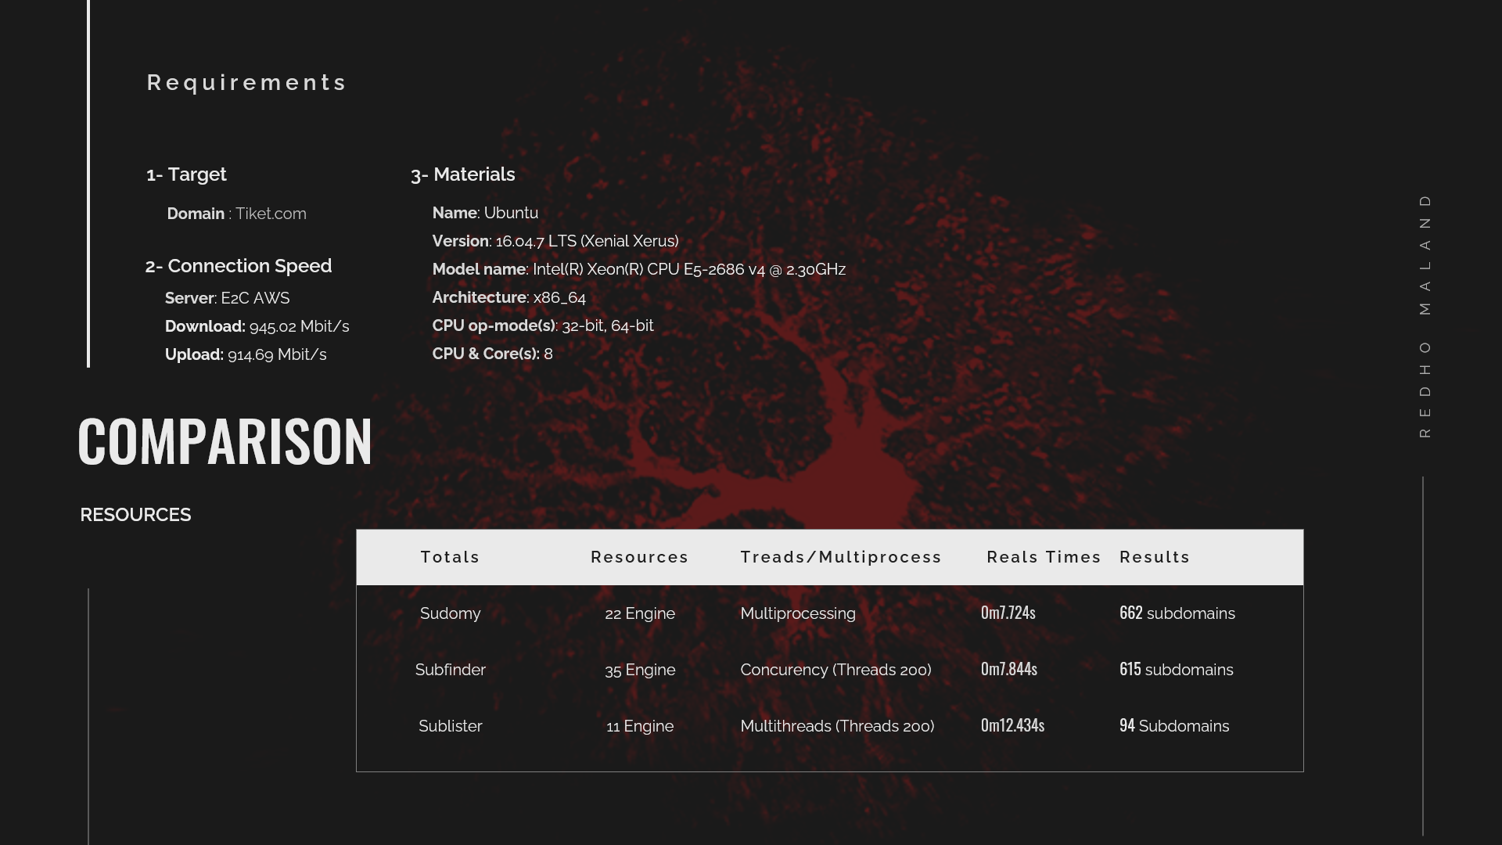Image resolution: width=1502 pixels, height=845 pixels.
Task: Click the Reals Times column header
Action: coord(1044,557)
